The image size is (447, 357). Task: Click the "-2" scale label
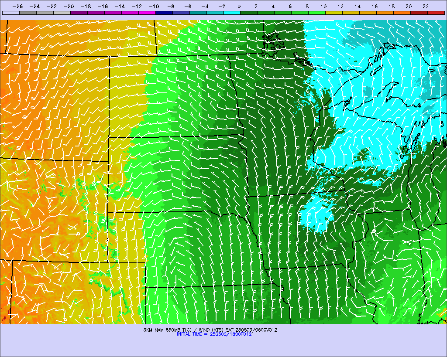[x=222, y=6]
